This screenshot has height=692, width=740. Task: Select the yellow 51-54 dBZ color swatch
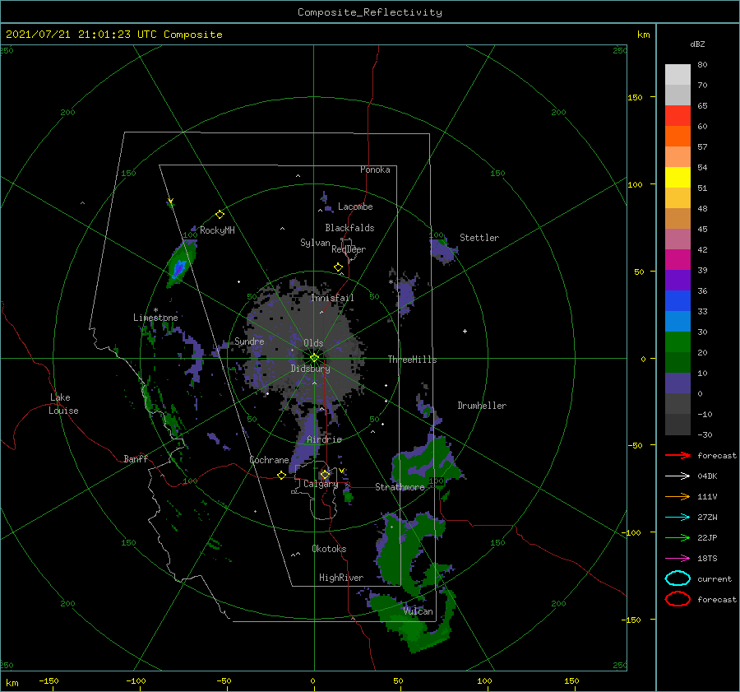[x=678, y=178]
